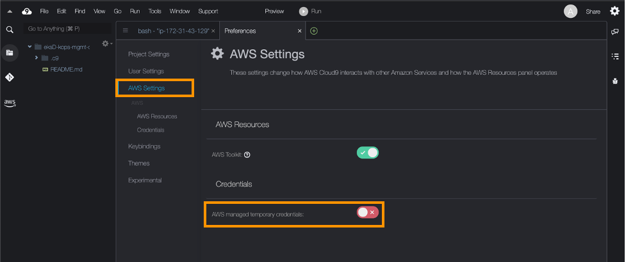Open the search panel magnifier icon
The width and height of the screenshot is (626, 262).
10,29
